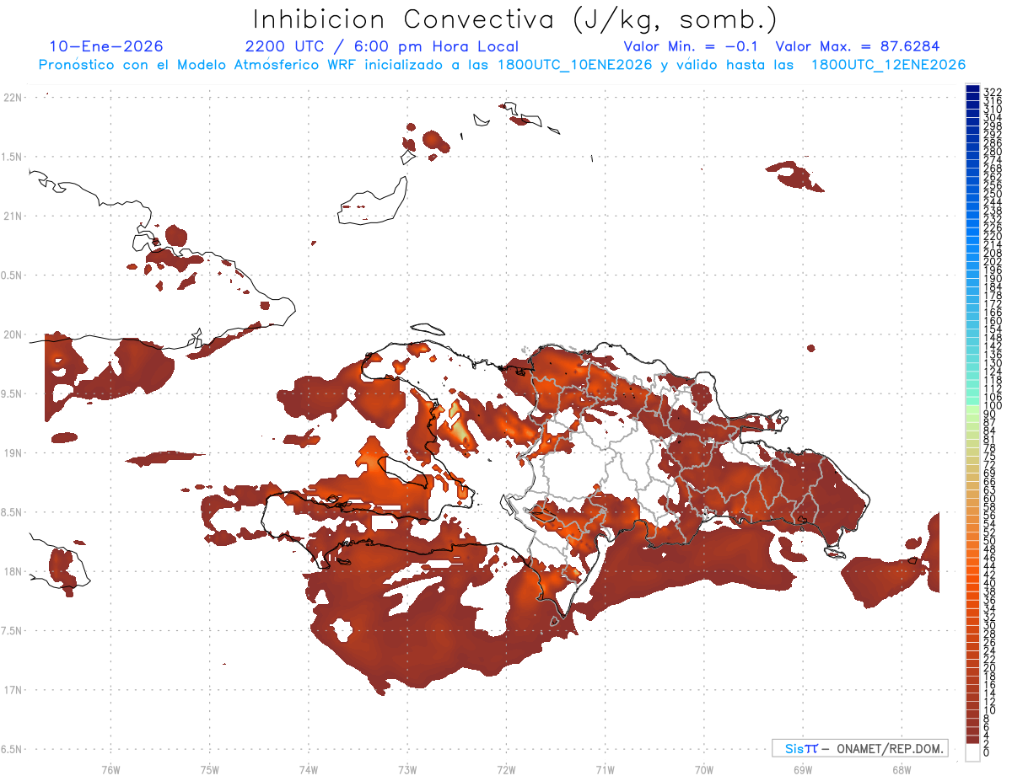
Task: Click the '74W' longitude label
Action: pyautogui.click(x=309, y=769)
